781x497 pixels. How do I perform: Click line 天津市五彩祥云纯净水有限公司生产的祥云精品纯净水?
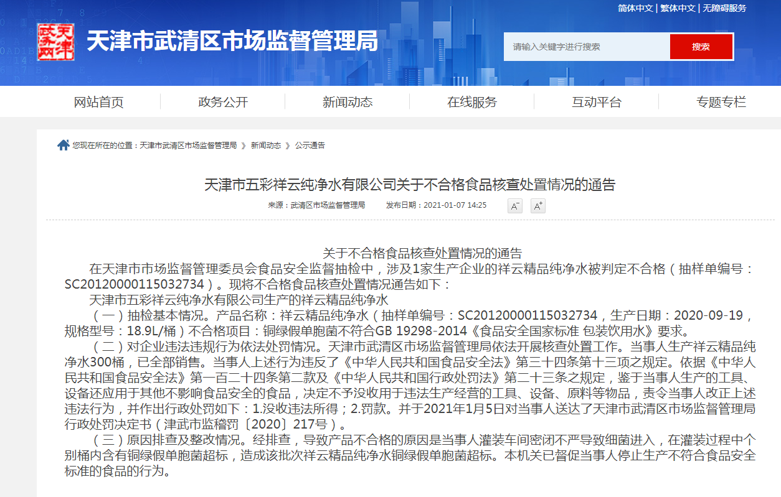pos(239,300)
